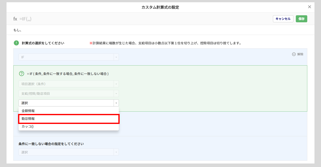Click the arrow of the 支給/控除/勤怠項目 dropdown

tap(116, 93)
